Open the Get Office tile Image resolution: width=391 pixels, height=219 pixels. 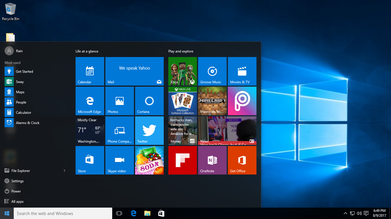242,160
